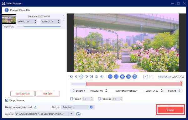
Task: Click the right bracket beside Set End
Action: tap(180, 91)
